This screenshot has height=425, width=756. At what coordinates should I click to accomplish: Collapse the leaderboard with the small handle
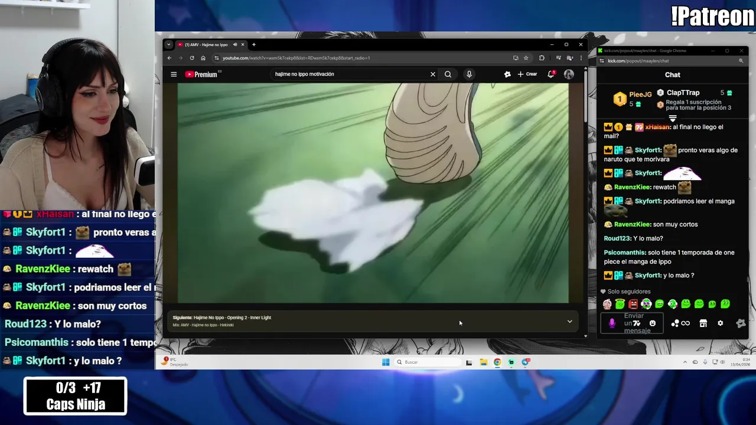(x=672, y=119)
